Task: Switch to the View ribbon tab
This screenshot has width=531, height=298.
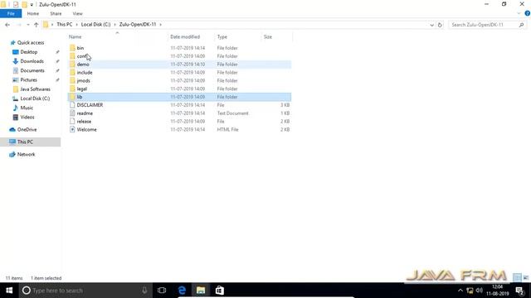Action: pos(77,13)
